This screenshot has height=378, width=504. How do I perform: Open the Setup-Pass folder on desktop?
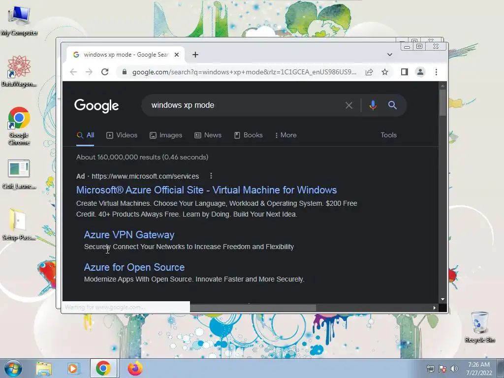pos(19,224)
